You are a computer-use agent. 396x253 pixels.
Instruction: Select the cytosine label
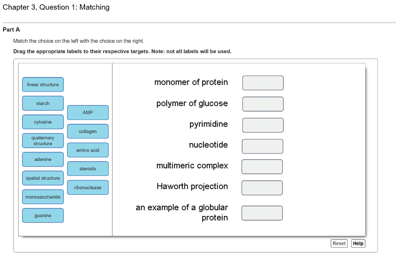[43, 121]
